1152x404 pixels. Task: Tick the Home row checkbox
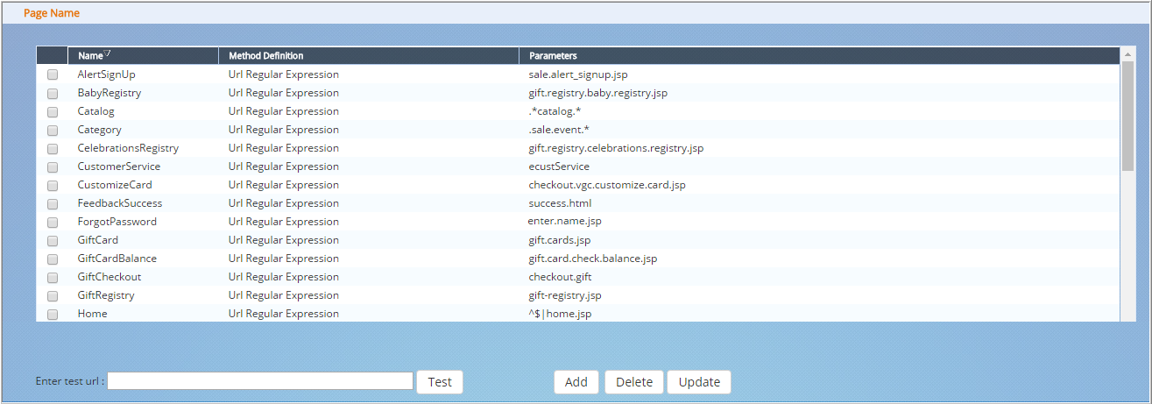coord(53,314)
